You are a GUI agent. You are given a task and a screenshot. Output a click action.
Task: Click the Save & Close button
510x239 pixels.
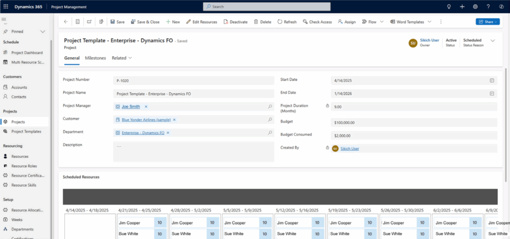145,22
